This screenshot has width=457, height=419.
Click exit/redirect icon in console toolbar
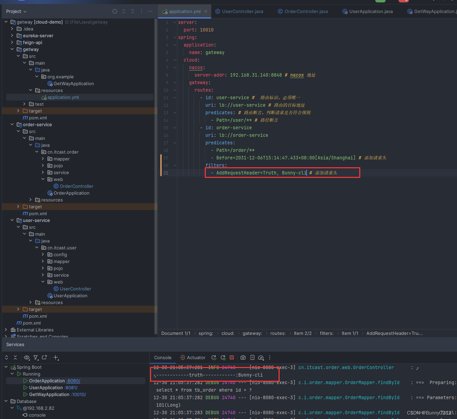coord(252,357)
